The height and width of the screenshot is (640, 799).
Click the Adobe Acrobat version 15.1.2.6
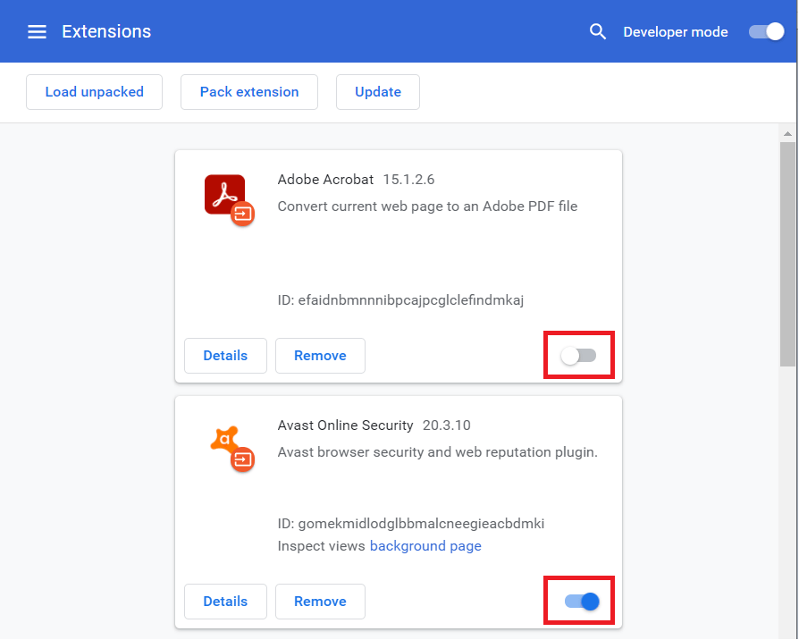pyautogui.click(x=408, y=180)
